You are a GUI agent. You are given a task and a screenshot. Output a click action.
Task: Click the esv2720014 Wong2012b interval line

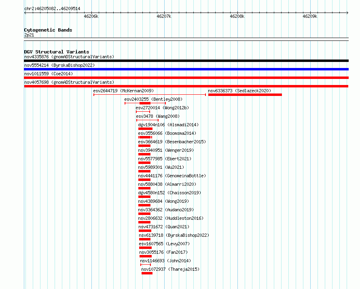click(x=143, y=112)
